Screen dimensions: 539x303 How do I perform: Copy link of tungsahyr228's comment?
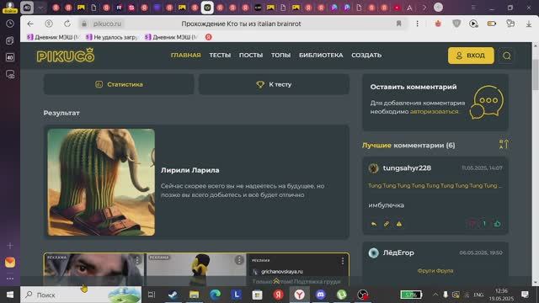click(387, 224)
